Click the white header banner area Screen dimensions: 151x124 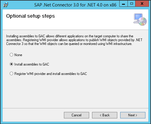pos(75,20)
